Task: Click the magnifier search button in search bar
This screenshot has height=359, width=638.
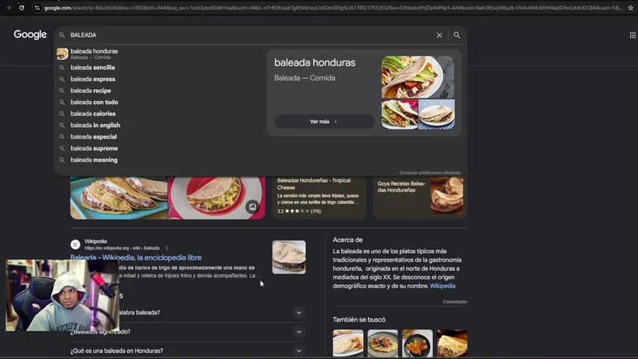Action: point(457,35)
